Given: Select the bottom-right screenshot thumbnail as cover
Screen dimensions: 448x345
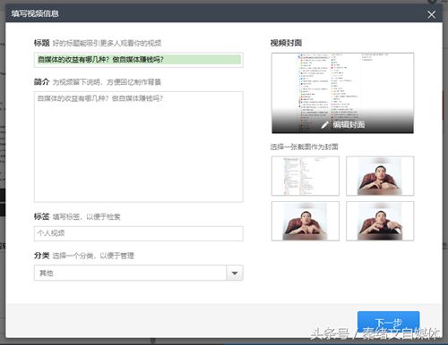Looking at the screenshot, I should coord(380,221).
